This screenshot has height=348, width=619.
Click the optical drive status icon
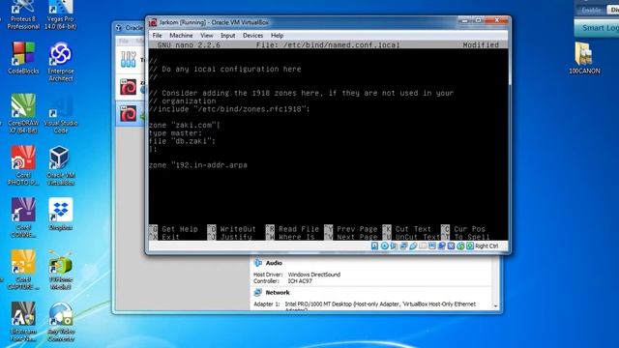click(384, 246)
